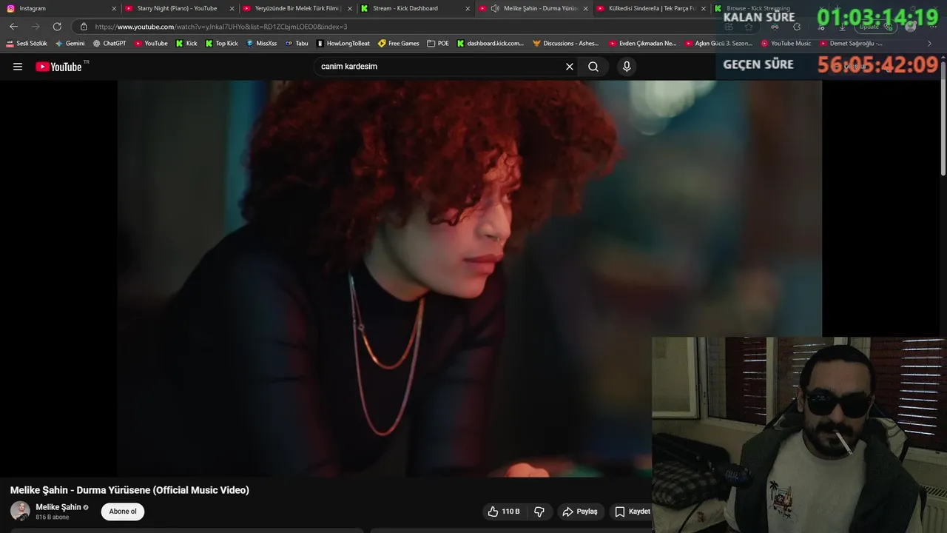The image size is (947, 533).
Task: Click the video title text
Action: (129, 490)
